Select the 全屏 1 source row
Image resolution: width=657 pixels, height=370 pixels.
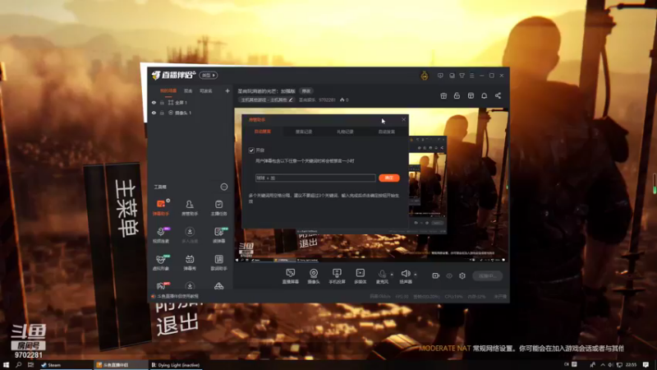pyautogui.click(x=191, y=102)
